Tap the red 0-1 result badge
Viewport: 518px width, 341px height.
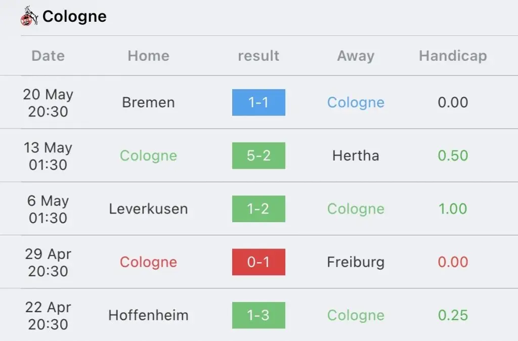[258, 262]
